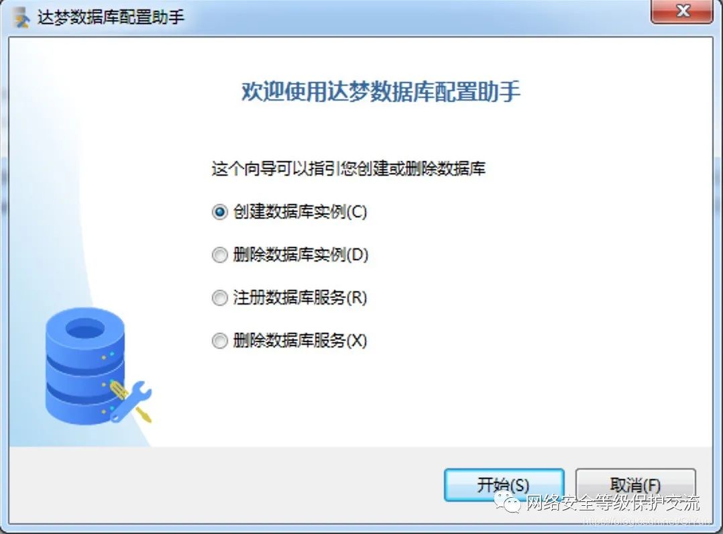The height and width of the screenshot is (534, 723).
Task: Click the 删除数据库实例(D) label text
Action: (x=300, y=254)
